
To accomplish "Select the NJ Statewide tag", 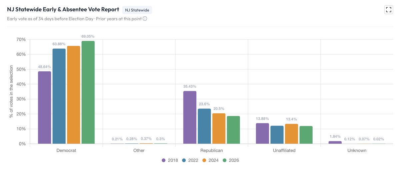I will click(137, 10).
